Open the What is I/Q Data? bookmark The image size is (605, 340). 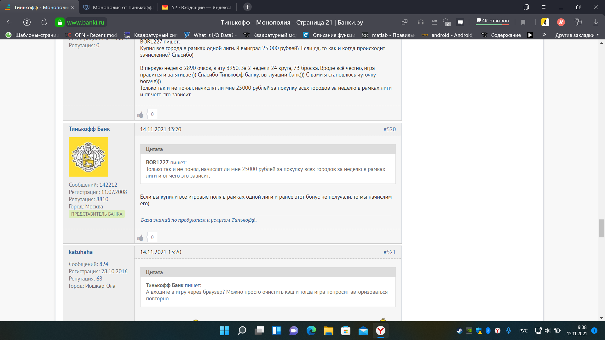[x=210, y=35]
